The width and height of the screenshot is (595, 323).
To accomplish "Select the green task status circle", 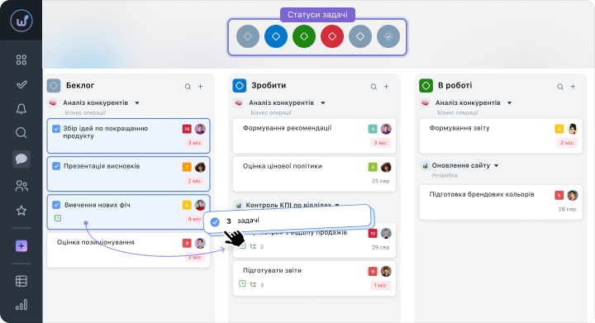I will [304, 36].
